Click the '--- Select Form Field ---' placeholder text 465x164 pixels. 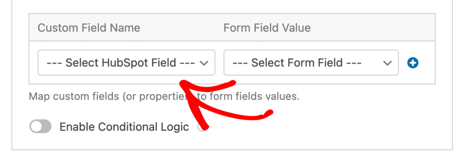[297, 63]
